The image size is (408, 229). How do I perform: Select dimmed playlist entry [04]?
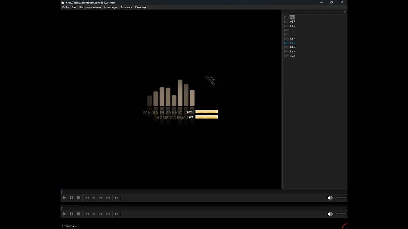pyautogui.click(x=289, y=30)
